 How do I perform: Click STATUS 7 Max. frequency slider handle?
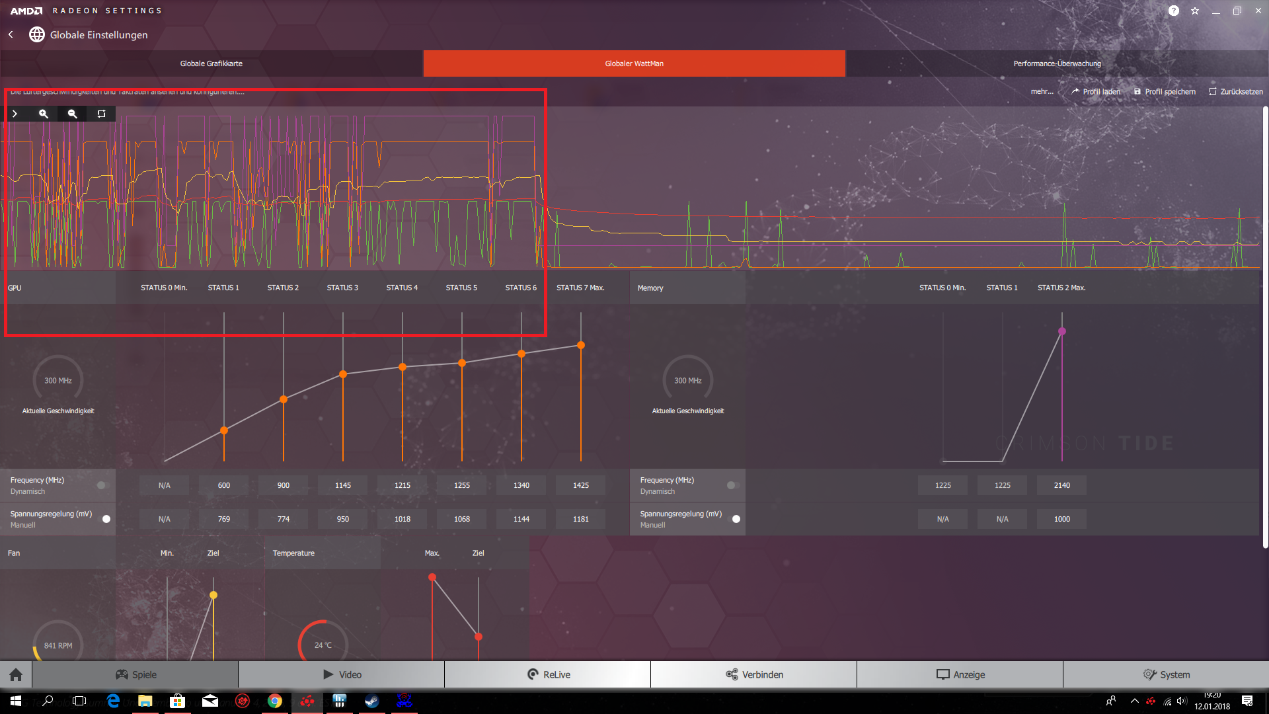(x=581, y=345)
